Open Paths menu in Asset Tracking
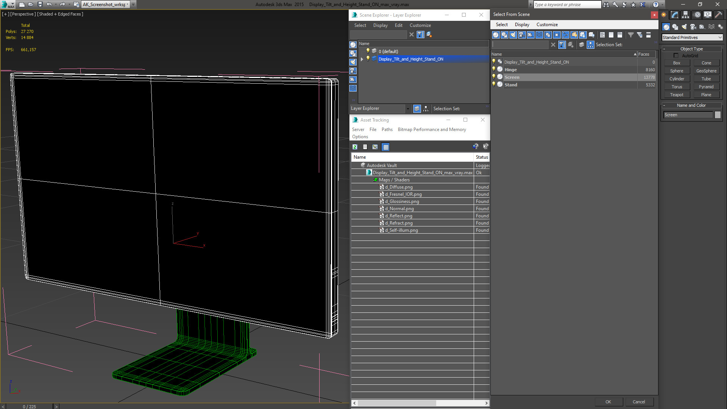This screenshot has width=727, height=409. coord(387,130)
